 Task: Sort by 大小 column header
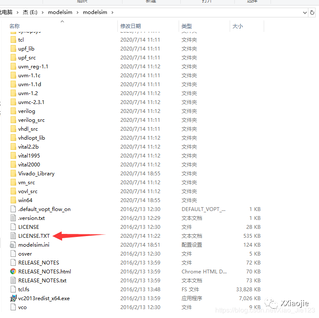[238, 26]
